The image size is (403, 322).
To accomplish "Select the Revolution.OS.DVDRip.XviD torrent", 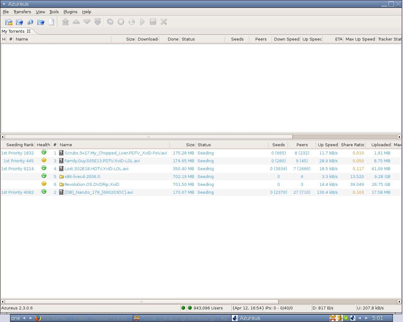I will click(x=201, y=184).
